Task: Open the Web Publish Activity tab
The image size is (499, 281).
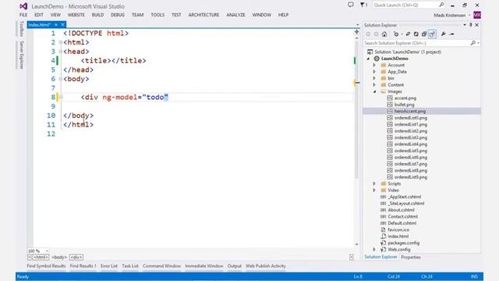Action: point(265,265)
